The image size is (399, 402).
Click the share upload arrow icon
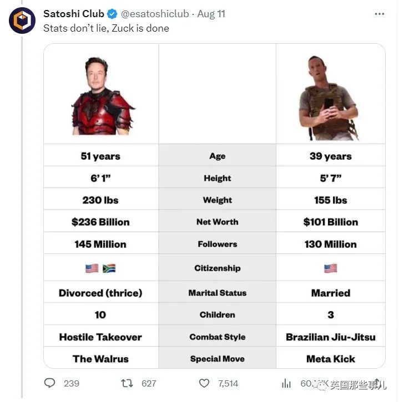click(x=377, y=383)
